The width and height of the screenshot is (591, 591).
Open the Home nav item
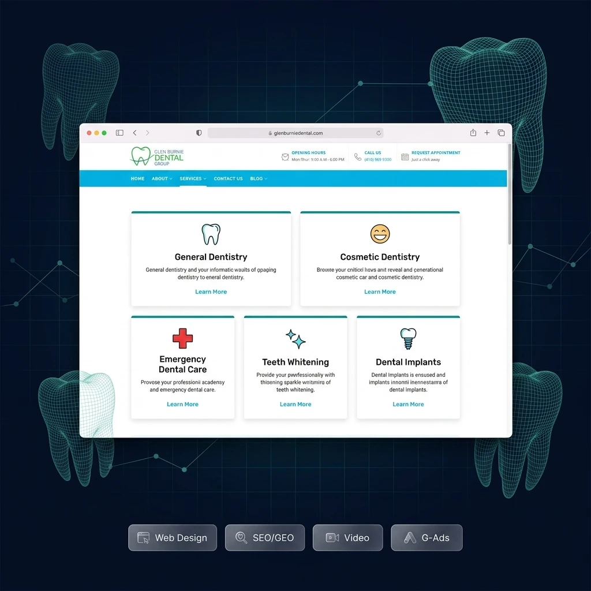(137, 179)
